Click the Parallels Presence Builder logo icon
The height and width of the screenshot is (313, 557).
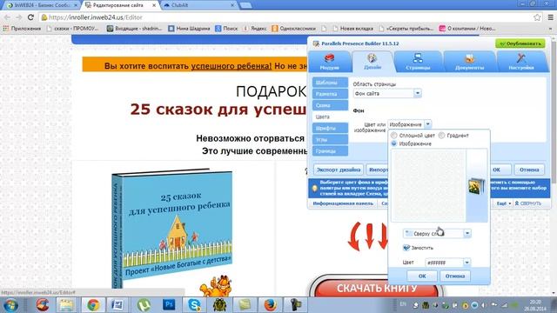click(x=316, y=43)
